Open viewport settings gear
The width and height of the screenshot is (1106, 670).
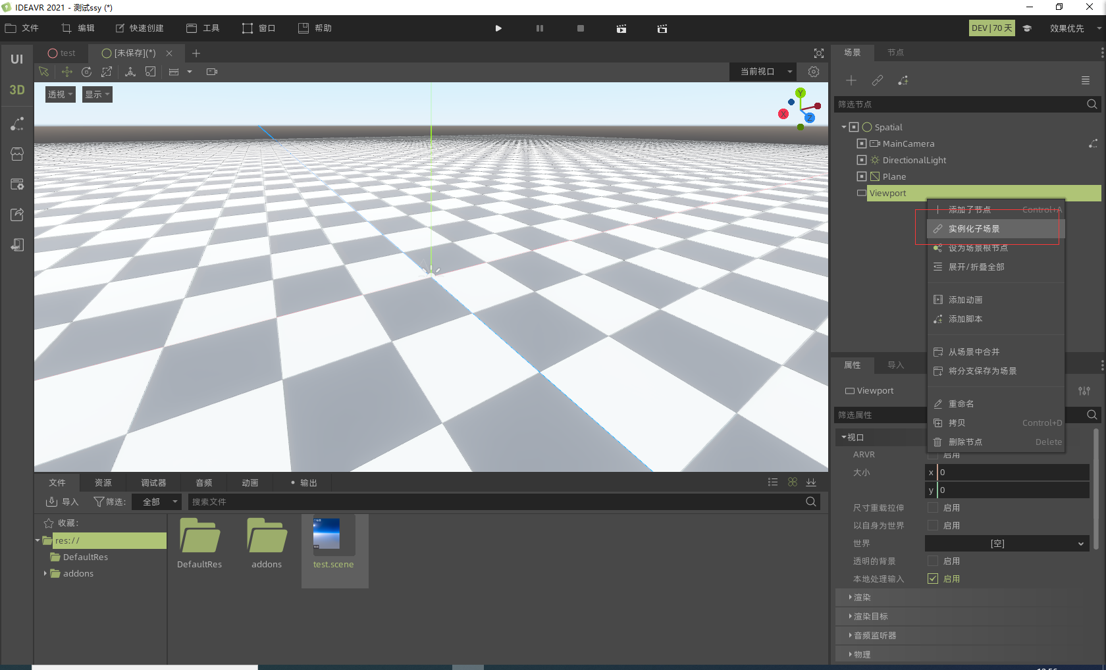pos(814,72)
